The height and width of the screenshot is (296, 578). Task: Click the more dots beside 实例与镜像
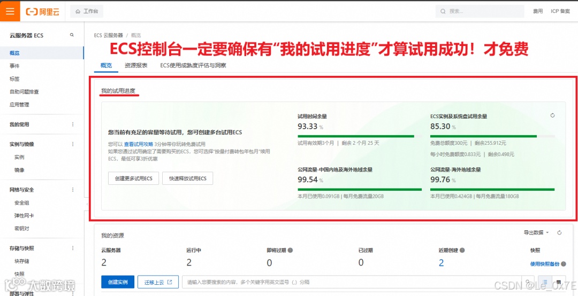pyautogui.click(x=73, y=144)
